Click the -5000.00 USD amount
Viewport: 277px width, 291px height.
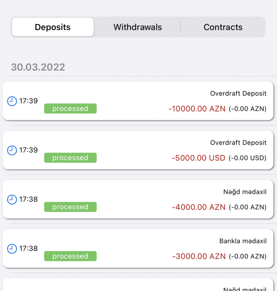[198, 158]
